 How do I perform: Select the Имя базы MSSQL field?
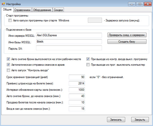tap(69, 41)
